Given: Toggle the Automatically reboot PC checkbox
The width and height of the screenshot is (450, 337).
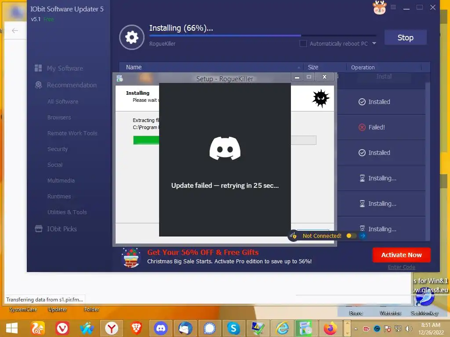Looking at the screenshot, I should 303,43.
